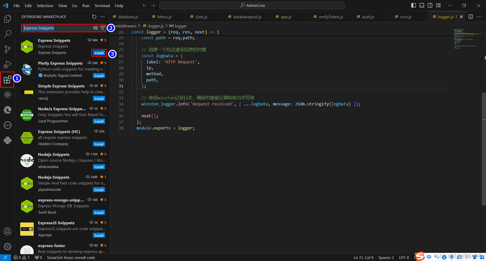Close the logger.js tab
The image size is (486, 261).
(x=461, y=17)
